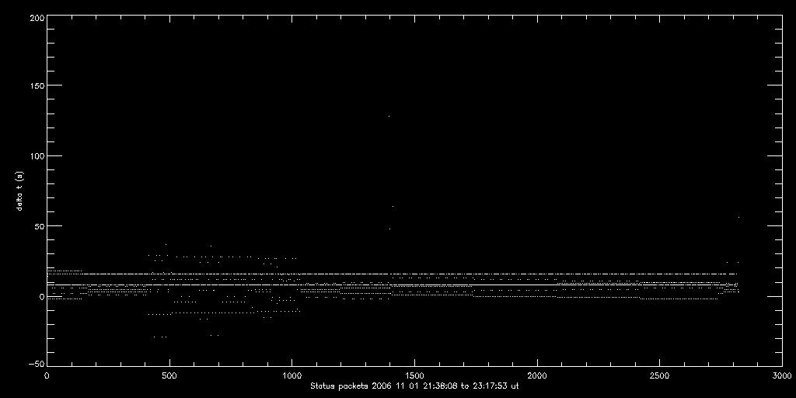796x398 pixels.
Task: Click the 0 tick label on y-axis
Action: [40, 296]
